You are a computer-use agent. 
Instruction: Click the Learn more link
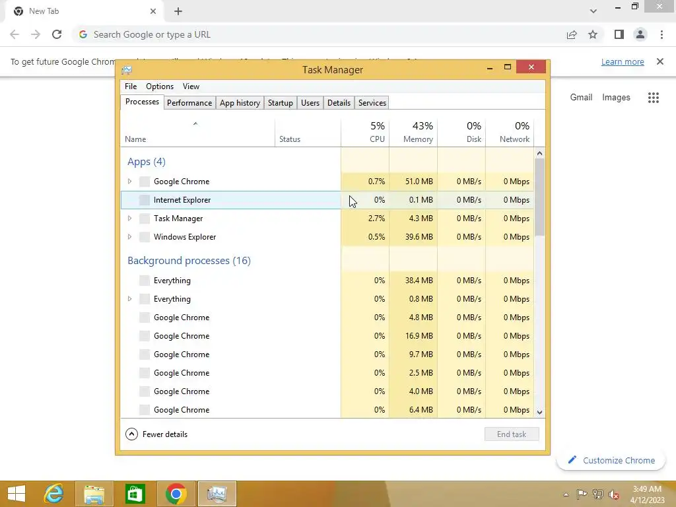[x=623, y=61]
